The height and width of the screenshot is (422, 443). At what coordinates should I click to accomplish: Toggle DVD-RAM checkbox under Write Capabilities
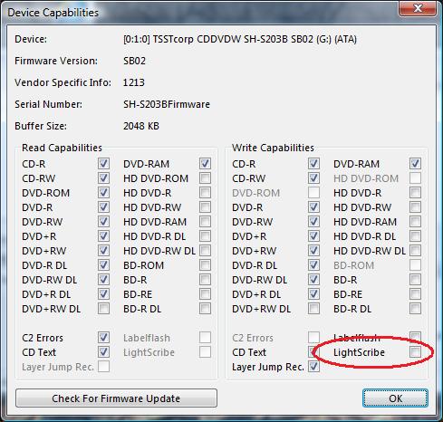(415, 164)
